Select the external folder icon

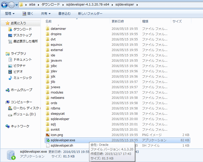click(48, 50)
